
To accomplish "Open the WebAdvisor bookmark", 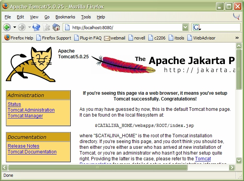I will [x=202, y=38].
